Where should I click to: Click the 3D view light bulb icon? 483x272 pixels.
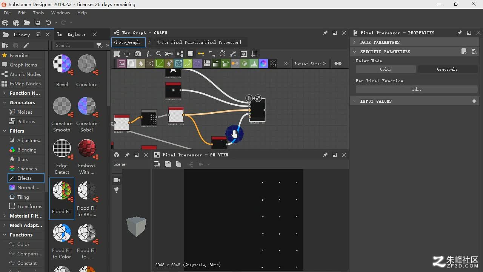click(117, 190)
